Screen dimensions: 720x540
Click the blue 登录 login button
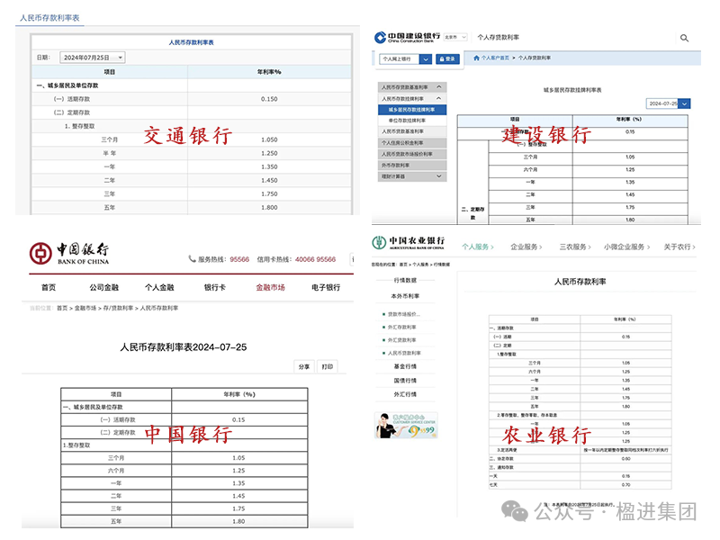(x=447, y=59)
